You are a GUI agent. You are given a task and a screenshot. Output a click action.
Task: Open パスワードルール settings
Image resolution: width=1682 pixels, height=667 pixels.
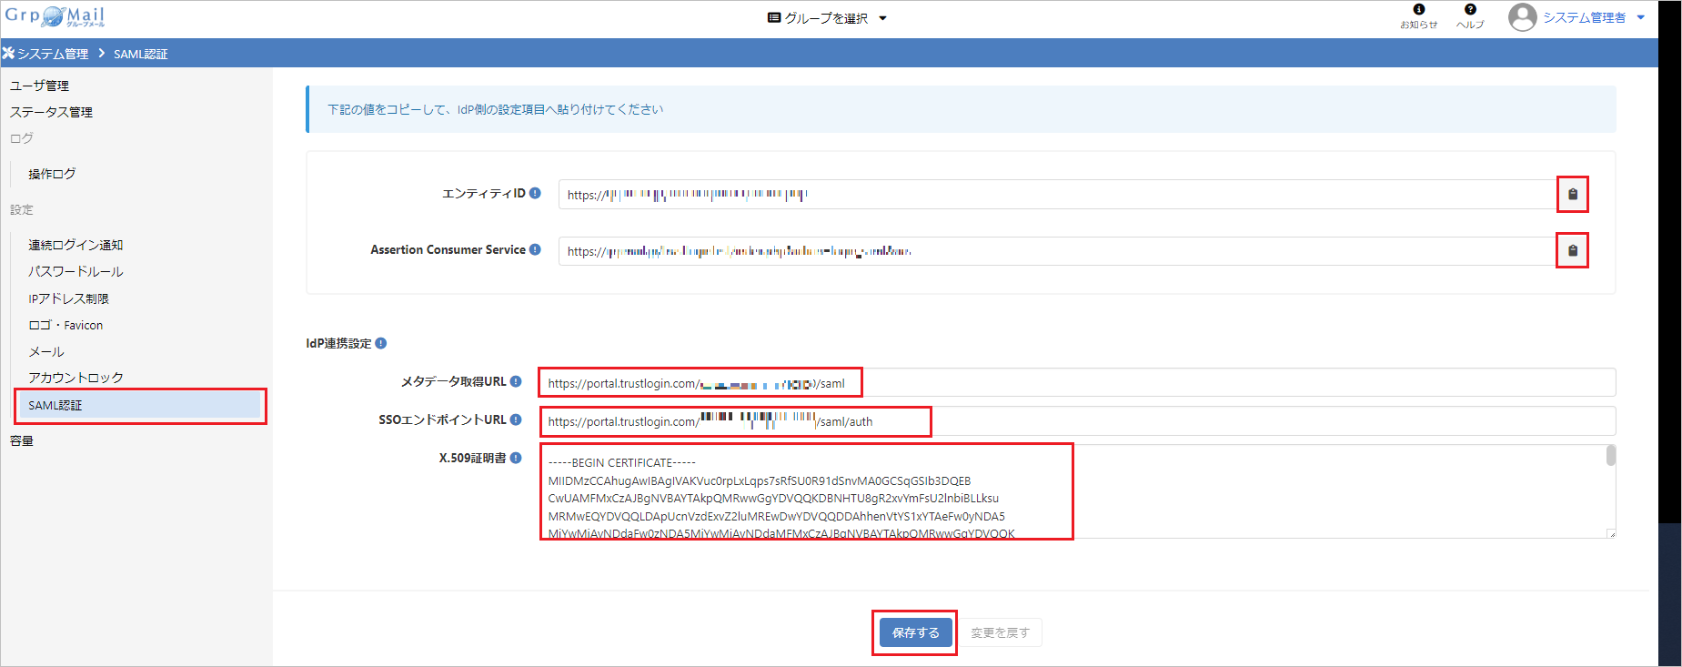(x=76, y=271)
